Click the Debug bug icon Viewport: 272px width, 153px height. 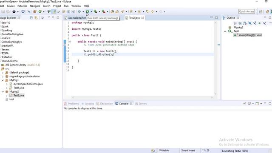point(79,11)
